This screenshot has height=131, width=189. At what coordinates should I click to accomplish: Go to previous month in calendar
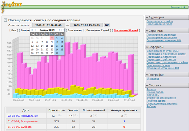point(35,30)
